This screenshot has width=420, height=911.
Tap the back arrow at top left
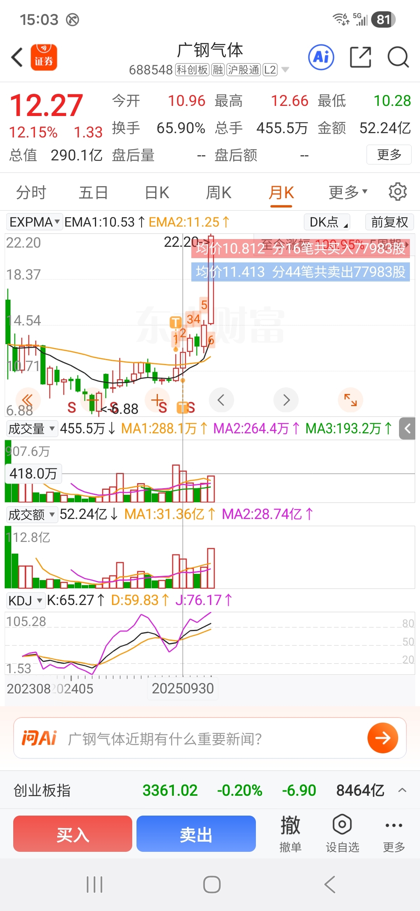click(x=17, y=57)
